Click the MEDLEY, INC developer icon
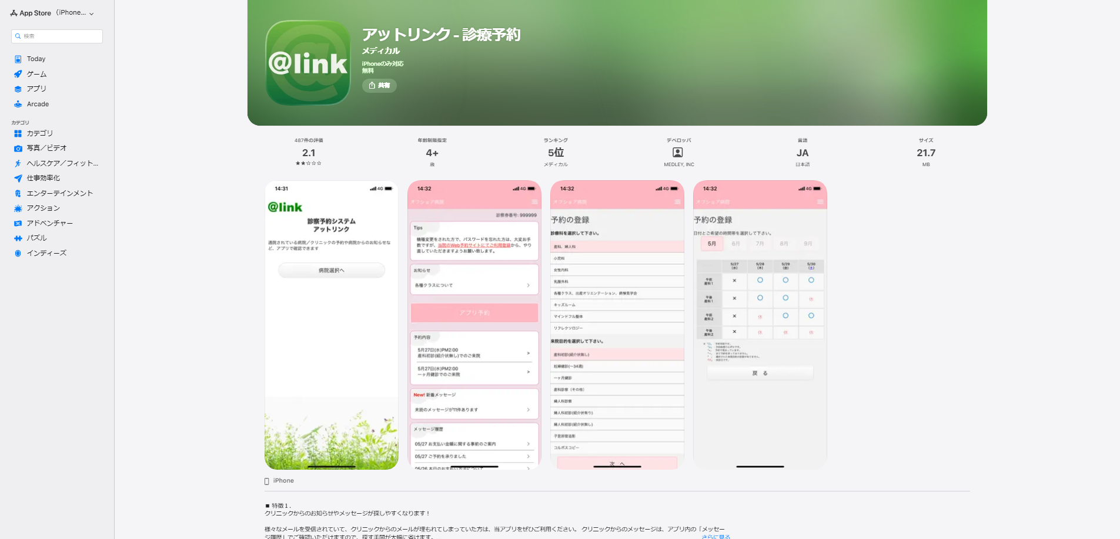The width and height of the screenshot is (1120, 539). coord(678,153)
